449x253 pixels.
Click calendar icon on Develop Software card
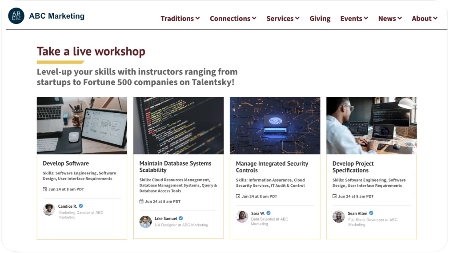[45, 189]
